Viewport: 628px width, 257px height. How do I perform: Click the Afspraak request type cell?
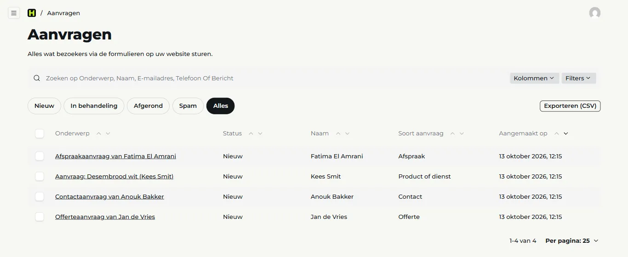[411, 156]
